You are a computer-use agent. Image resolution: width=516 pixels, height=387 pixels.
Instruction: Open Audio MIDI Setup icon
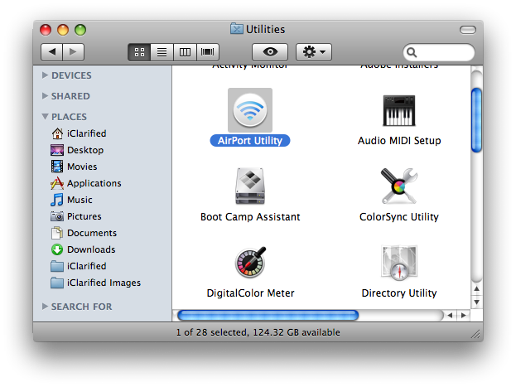coord(399,110)
